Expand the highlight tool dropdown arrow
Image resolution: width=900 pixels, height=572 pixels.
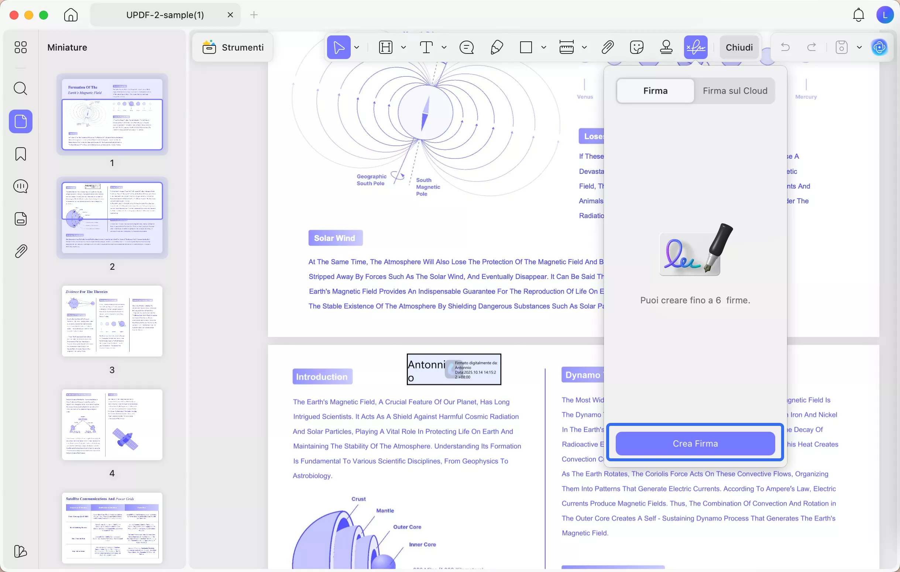tap(403, 48)
